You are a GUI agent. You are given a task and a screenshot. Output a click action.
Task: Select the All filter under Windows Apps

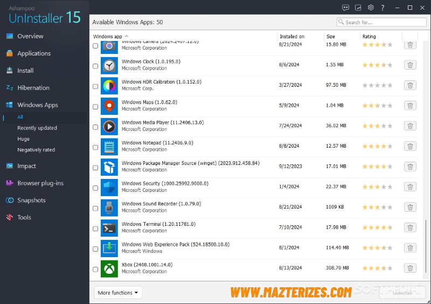(x=20, y=117)
